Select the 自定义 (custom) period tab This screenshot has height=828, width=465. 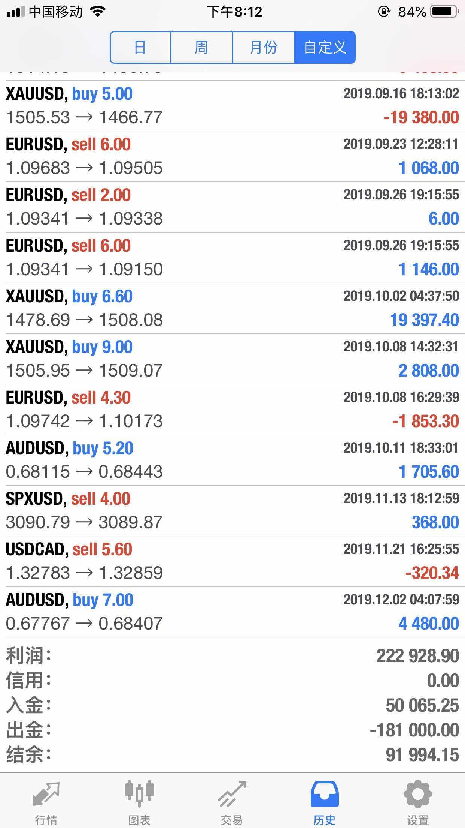(x=325, y=48)
